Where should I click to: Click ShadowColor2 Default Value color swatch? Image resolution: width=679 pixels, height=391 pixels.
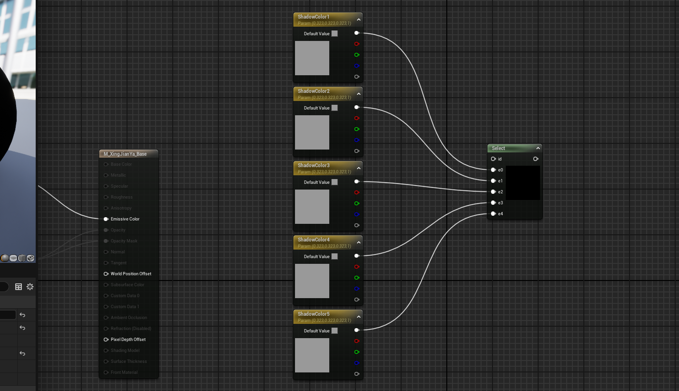point(335,108)
